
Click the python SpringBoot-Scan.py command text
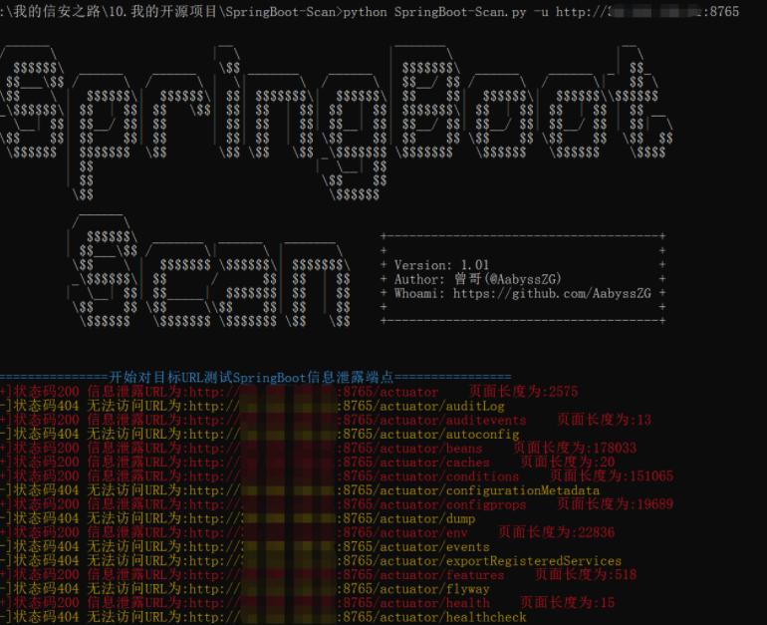click(434, 11)
